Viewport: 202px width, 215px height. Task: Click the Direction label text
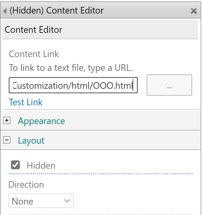click(x=26, y=184)
